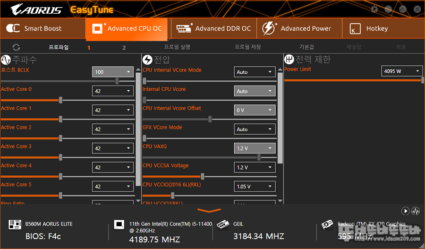Image resolution: width=425 pixels, height=249 pixels.
Task: Click the Active Core 5 slider handle
Action: 61,195
